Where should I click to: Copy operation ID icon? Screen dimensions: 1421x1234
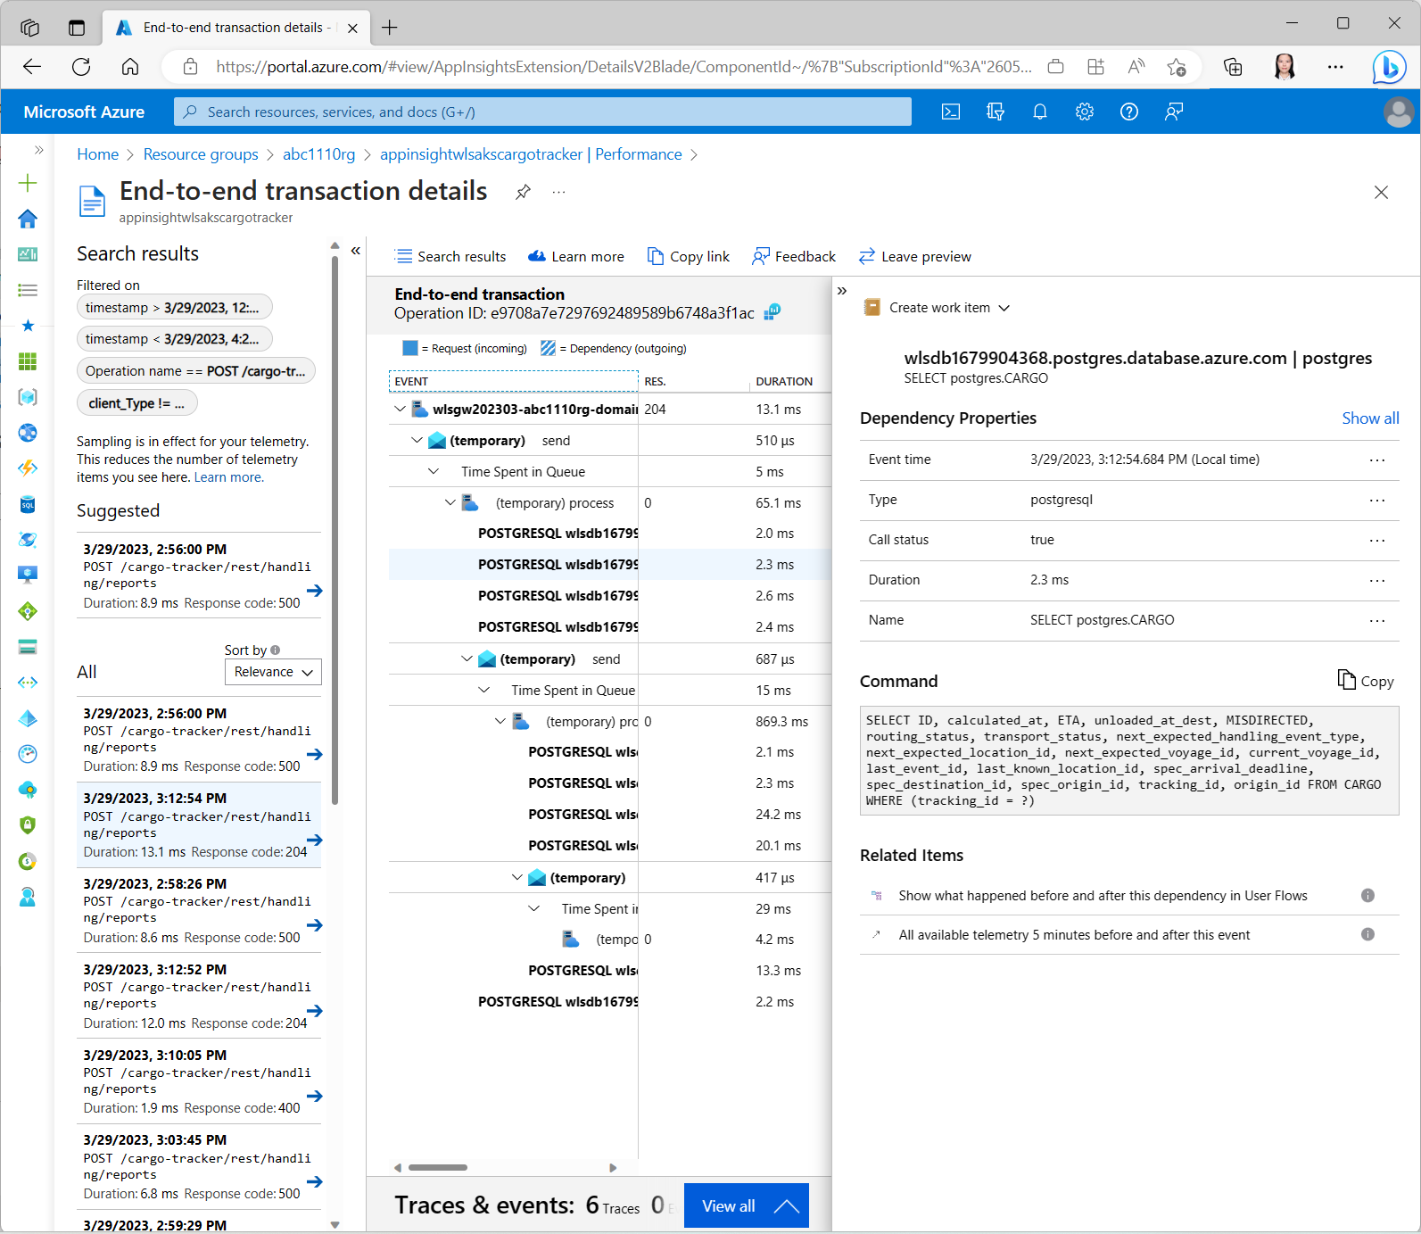(x=772, y=311)
